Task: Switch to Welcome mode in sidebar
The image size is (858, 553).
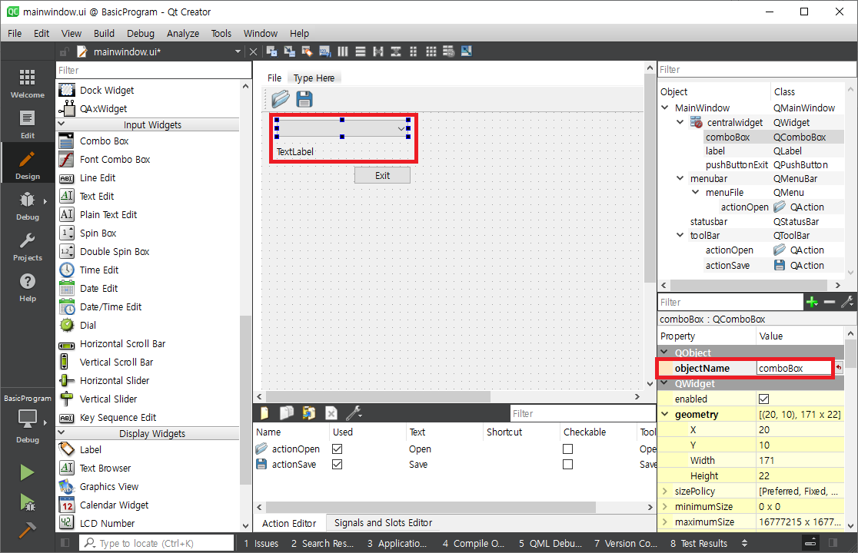Action: 28,82
